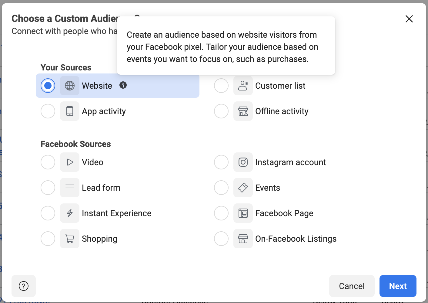
Task: Click the Lead form lines icon
Action: point(70,188)
